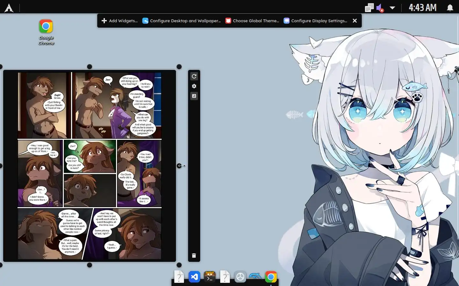The width and height of the screenshot is (459, 286).
Task: Open the notifications bell
Action: [x=450, y=8]
